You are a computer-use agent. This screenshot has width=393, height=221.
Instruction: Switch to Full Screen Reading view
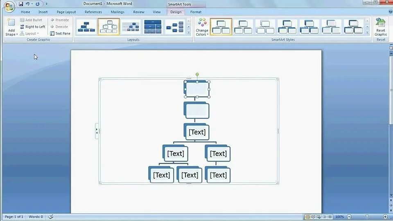click(x=313, y=217)
